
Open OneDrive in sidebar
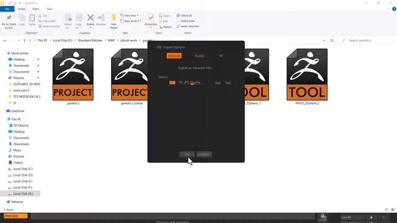[17, 111]
